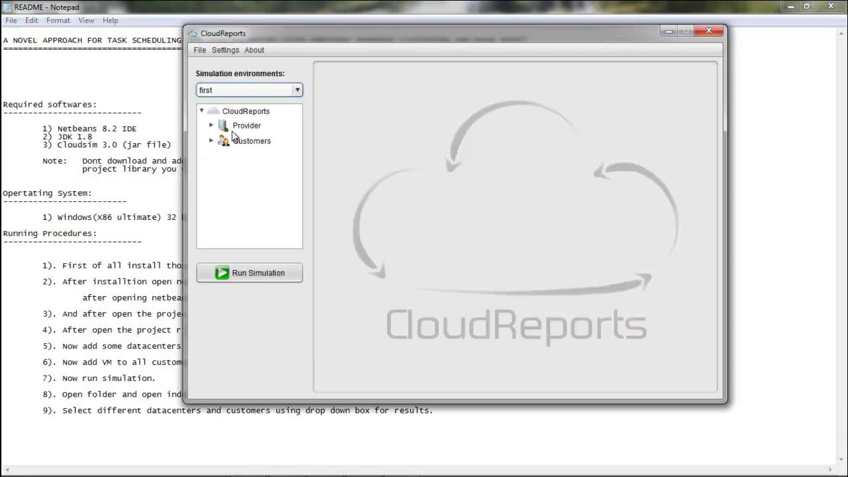The image size is (848, 477).
Task: Minimize the Notepad window
Action: click(x=791, y=7)
